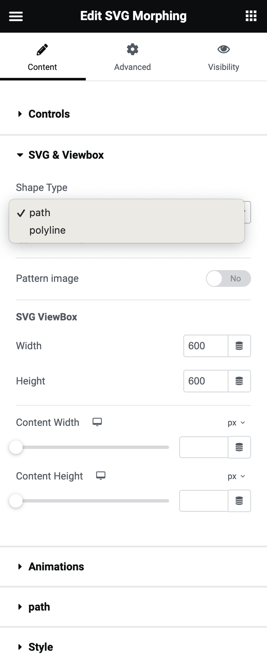The image size is (267, 665).
Task: Open the px unit dropdown for Content Height
Action: tap(236, 477)
